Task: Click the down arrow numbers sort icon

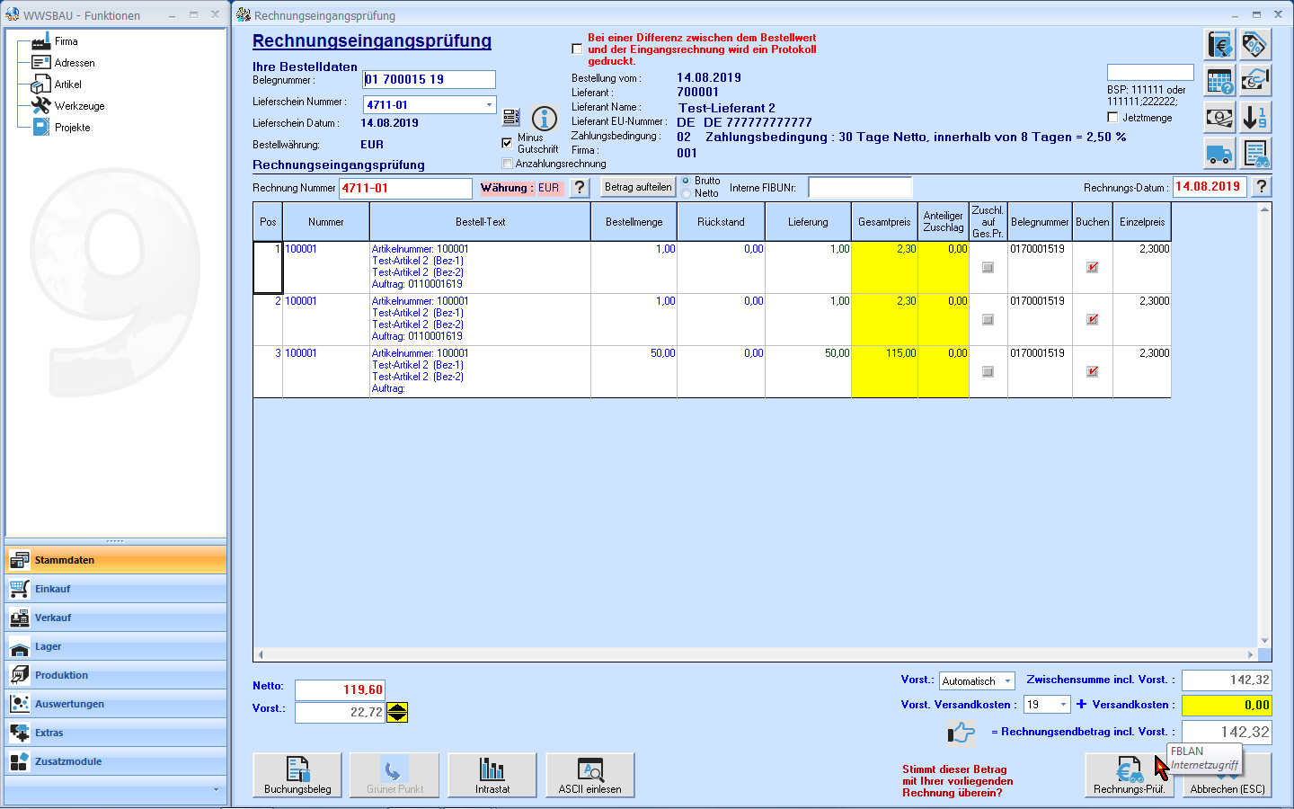Action: coord(1254,117)
